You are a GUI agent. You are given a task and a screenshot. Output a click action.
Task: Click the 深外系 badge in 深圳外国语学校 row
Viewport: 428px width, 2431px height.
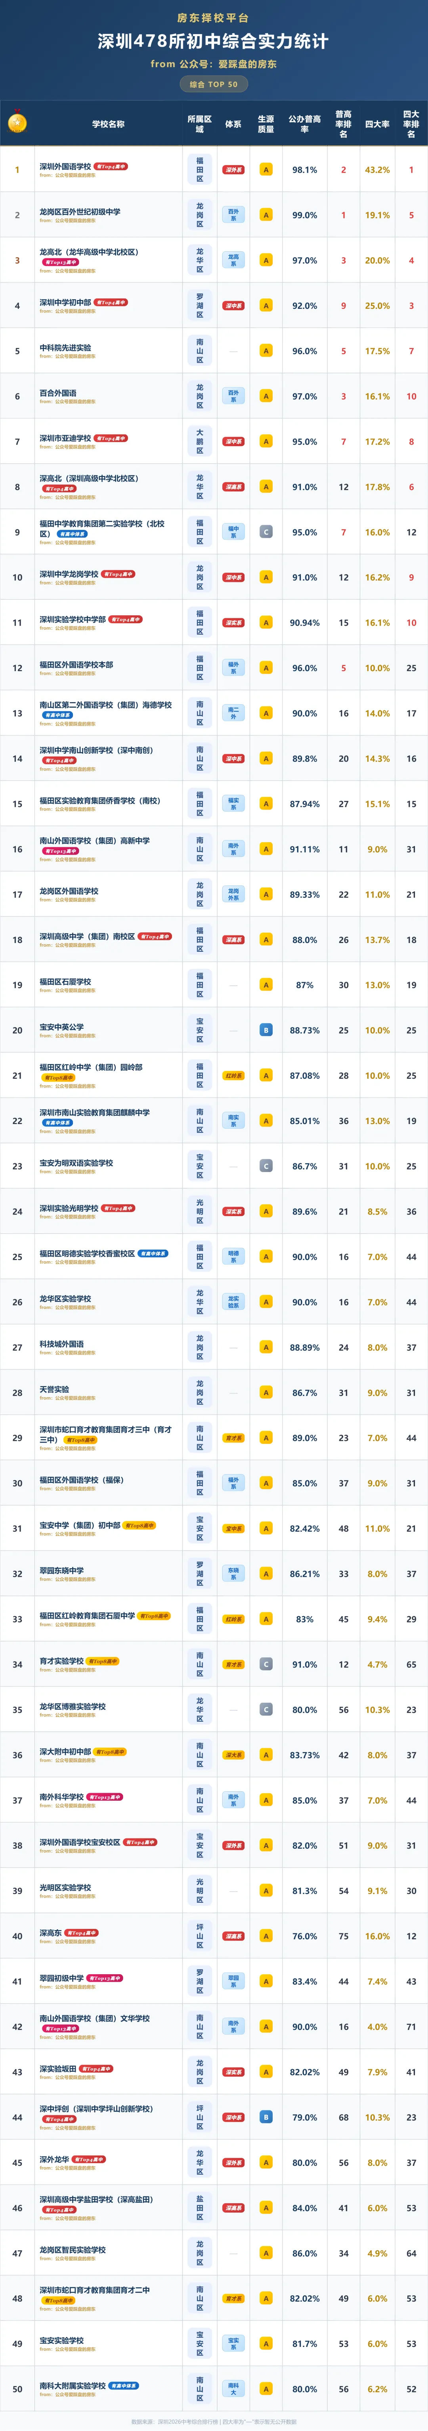click(x=234, y=170)
